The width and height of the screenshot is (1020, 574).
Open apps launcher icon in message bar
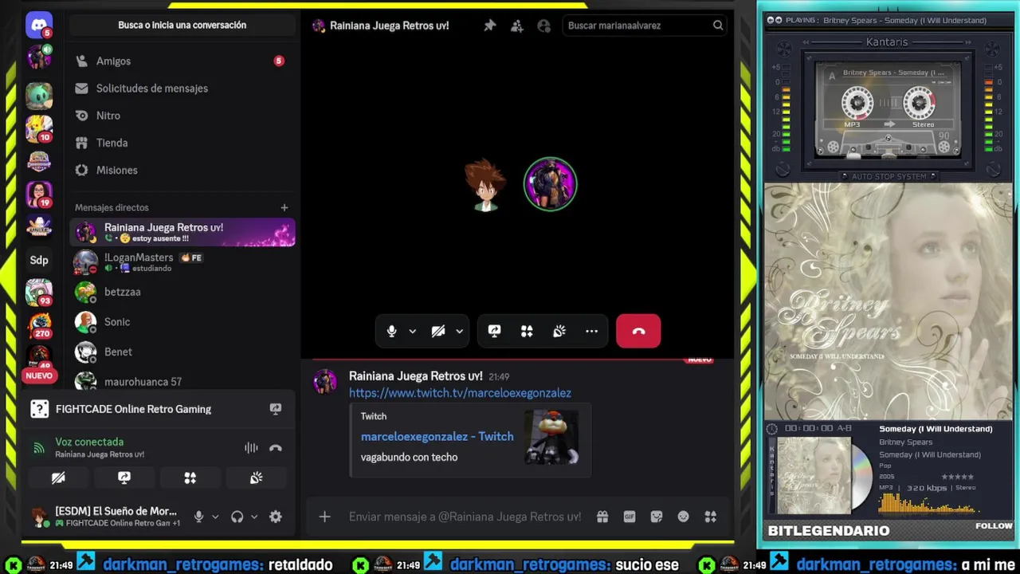pyautogui.click(x=711, y=517)
